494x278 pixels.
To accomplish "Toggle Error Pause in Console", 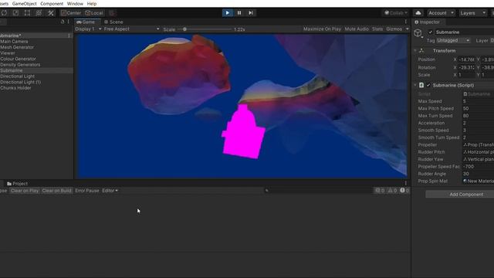I will [87, 191].
